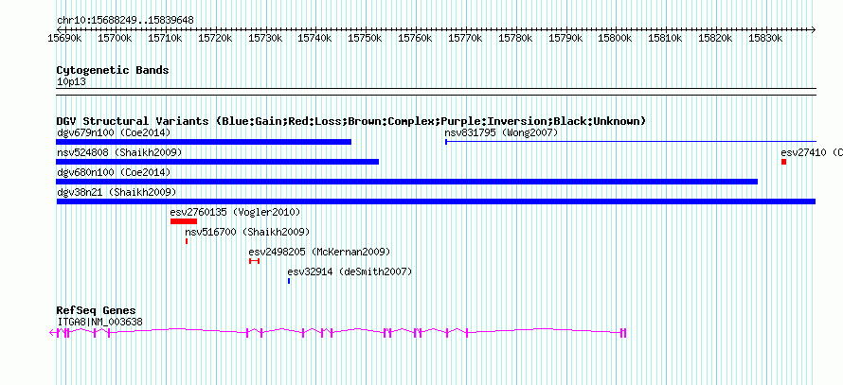Select the nsv524808 (Shaikh2009) variant bar
The image size is (843, 385).
(217, 162)
